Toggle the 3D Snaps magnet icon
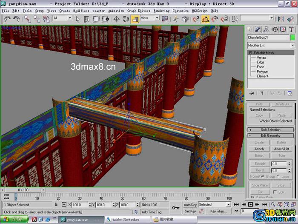The height and width of the screenshot is (224, 298). [x=195, y=19]
